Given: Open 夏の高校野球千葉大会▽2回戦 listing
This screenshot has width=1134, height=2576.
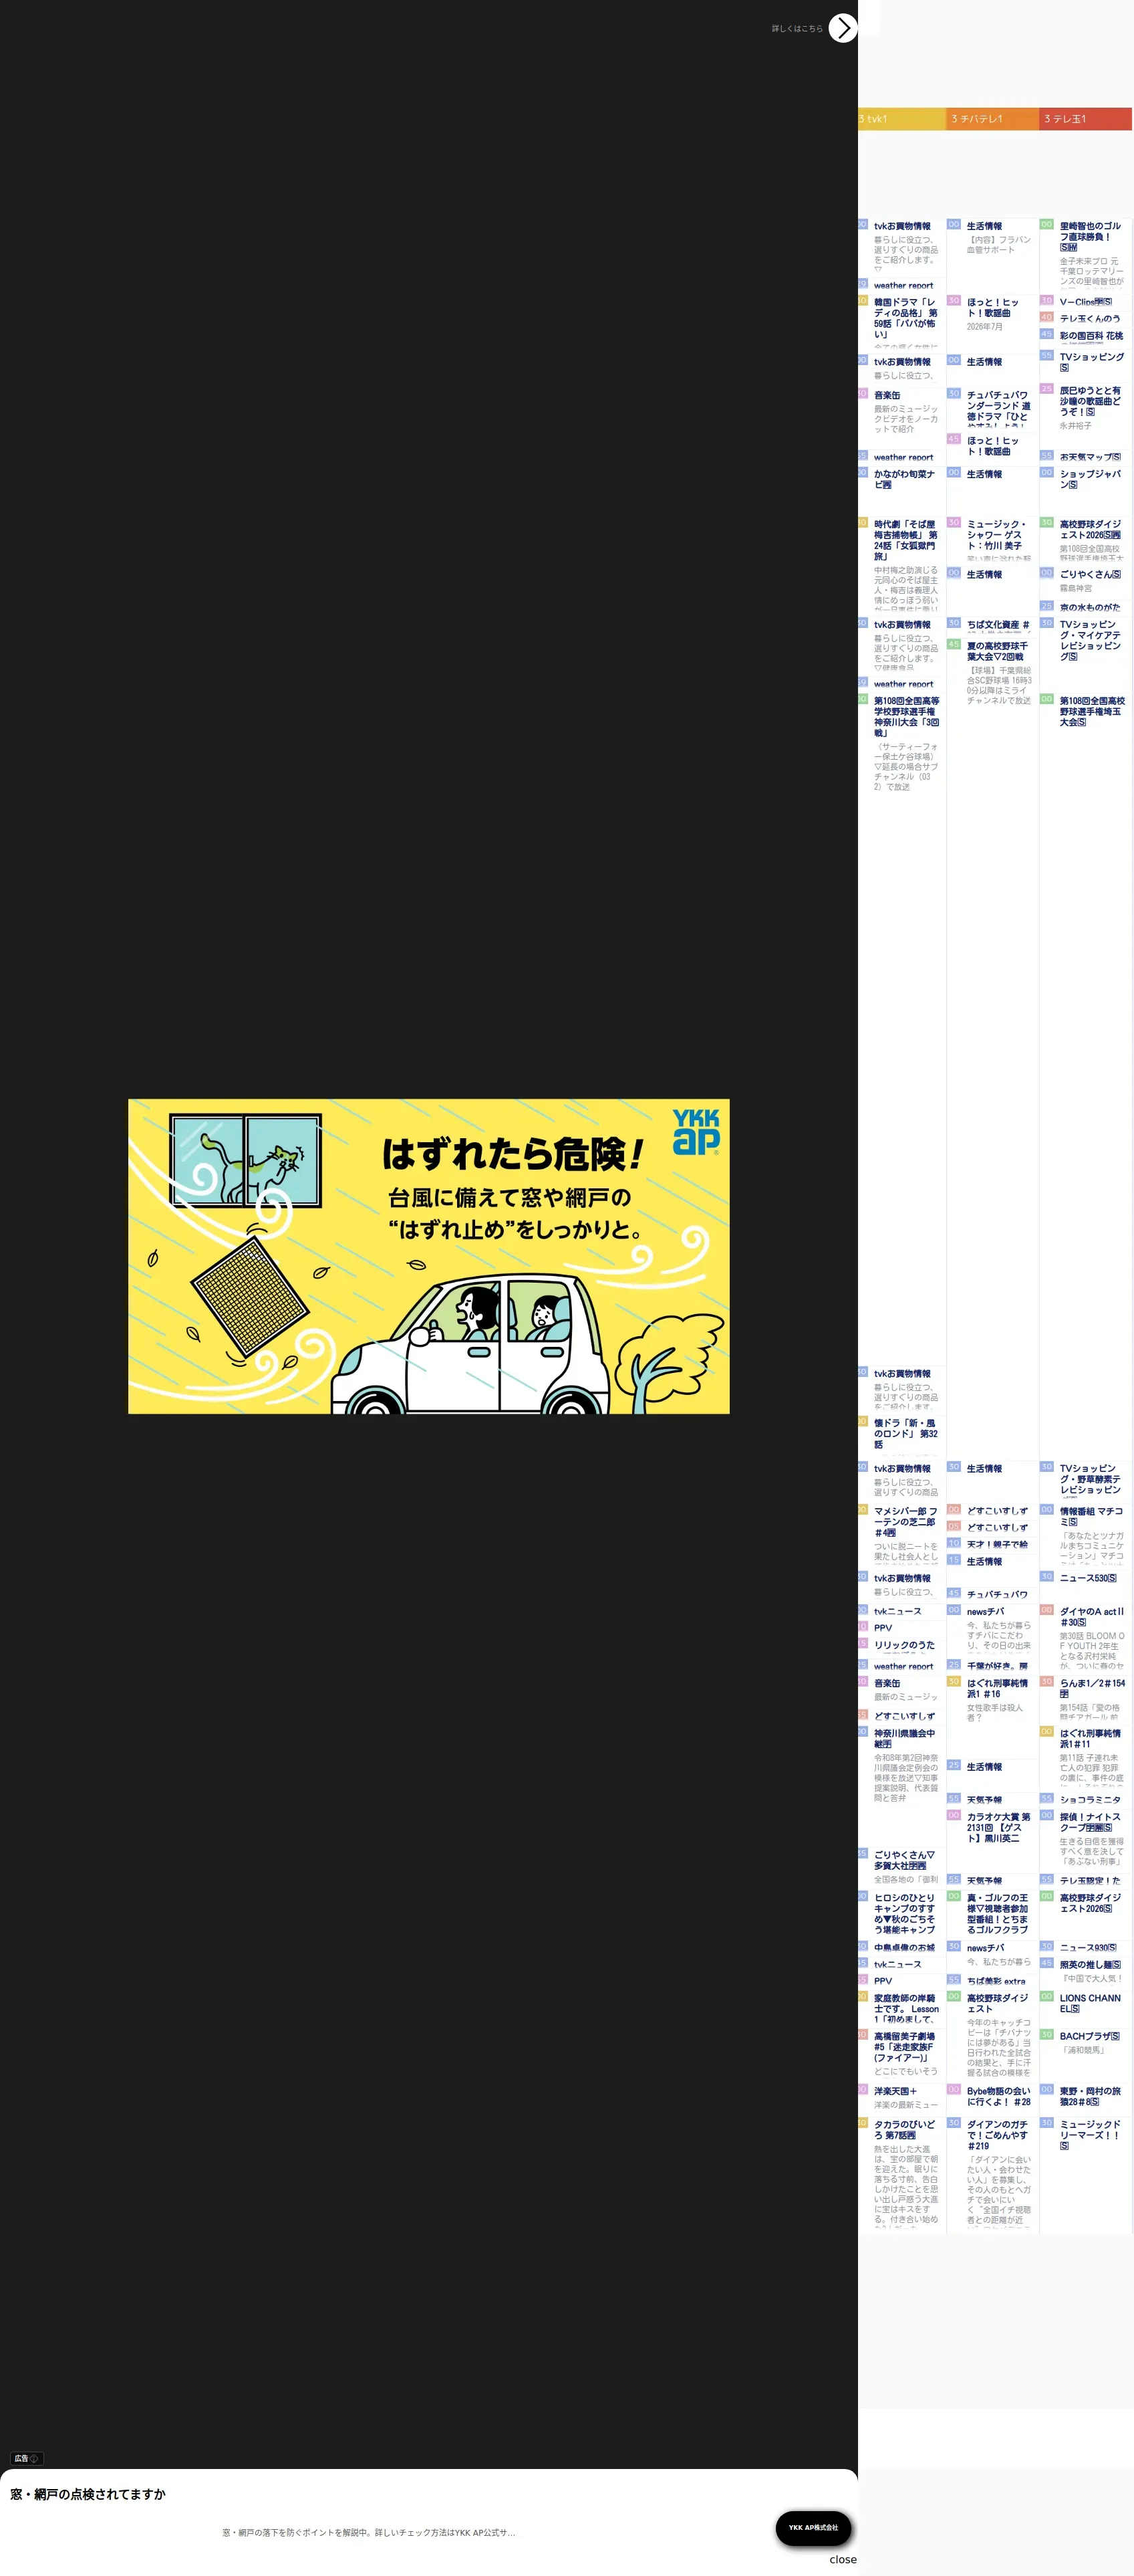Looking at the screenshot, I should coord(998,651).
